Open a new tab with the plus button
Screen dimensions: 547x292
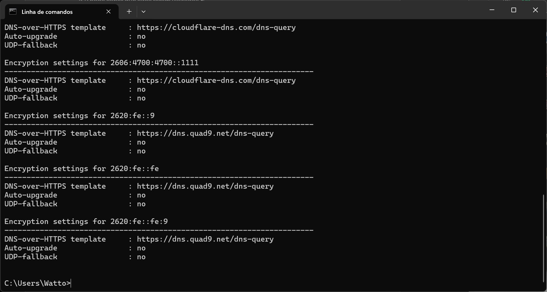click(x=129, y=12)
